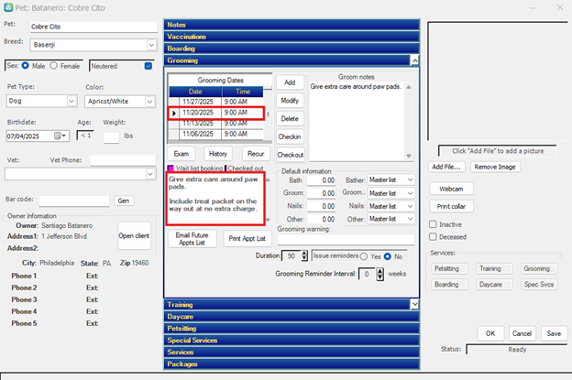Select the Male radio button
This screenshot has height=380, width=572.
tap(25, 66)
